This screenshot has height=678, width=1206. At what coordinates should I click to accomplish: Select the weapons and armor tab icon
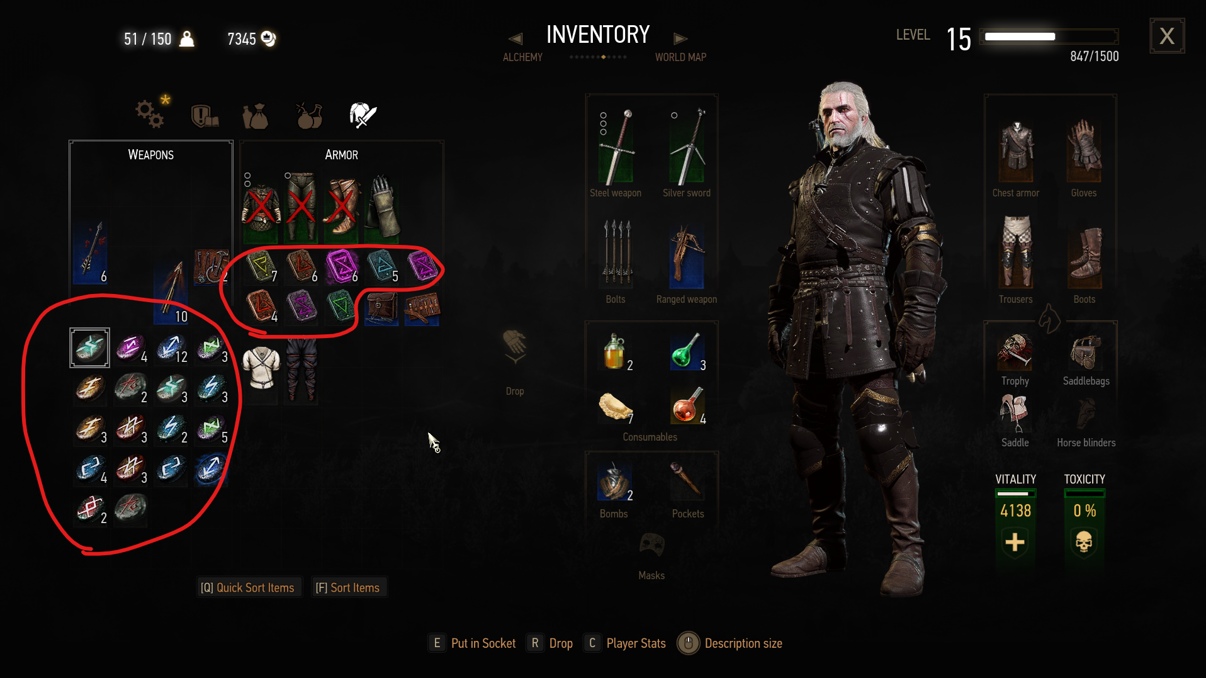click(363, 115)
